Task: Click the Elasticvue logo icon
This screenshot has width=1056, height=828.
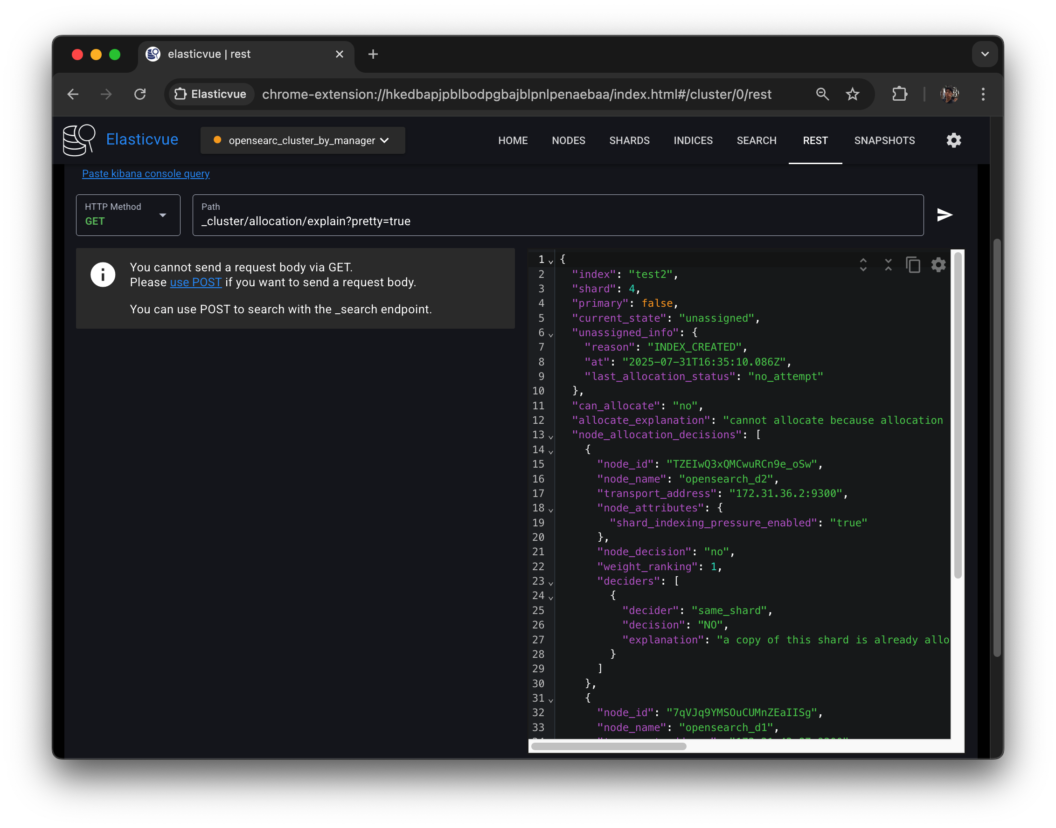Action: [x=79, y=140]
